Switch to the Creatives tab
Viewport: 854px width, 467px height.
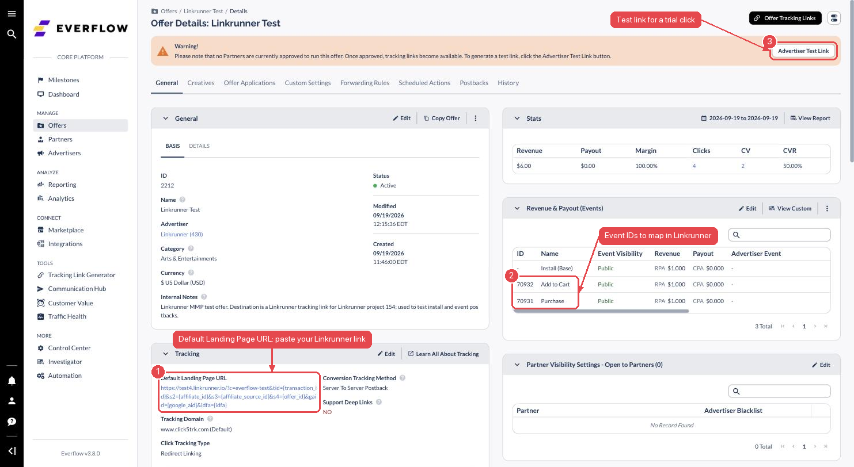point(200,83)
